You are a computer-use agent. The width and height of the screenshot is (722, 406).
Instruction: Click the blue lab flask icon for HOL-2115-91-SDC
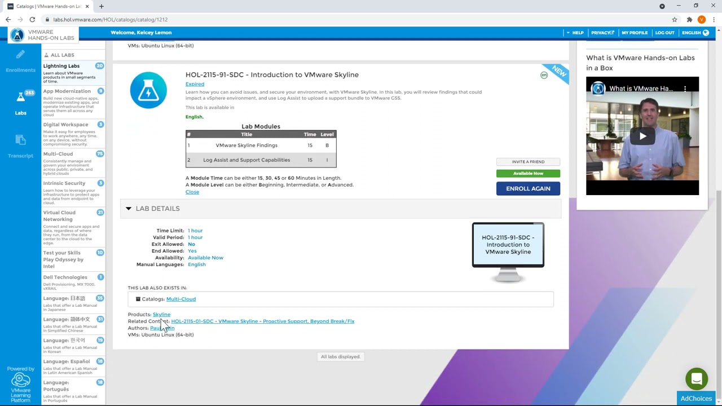pos(148,90)
